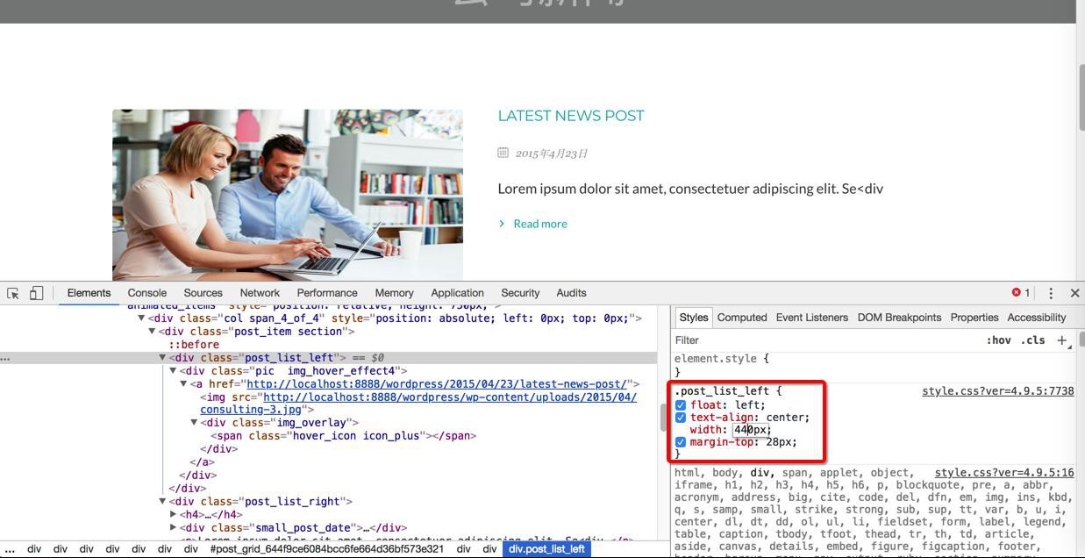Viewport: 1085px width, 558px height.
Task: Expand the div class="small_post_date" node
Action: tap(173, 528)
